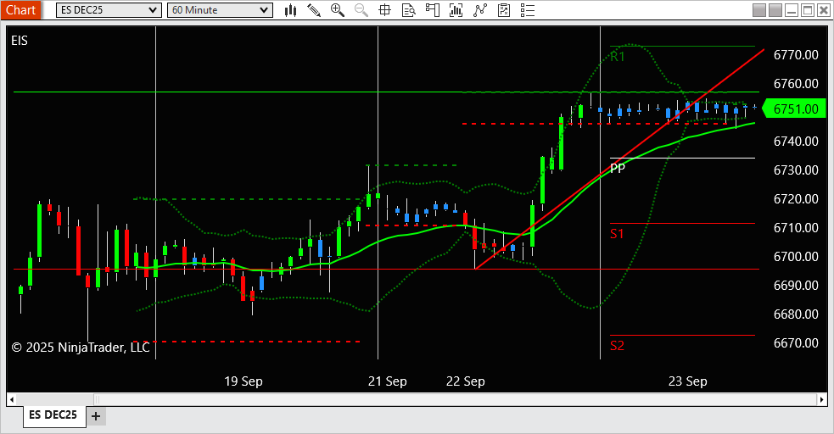Viewport: 834px width, 434px height.
Task: Open the strategies line-graph icon
Action: click(x=479, y=10)
